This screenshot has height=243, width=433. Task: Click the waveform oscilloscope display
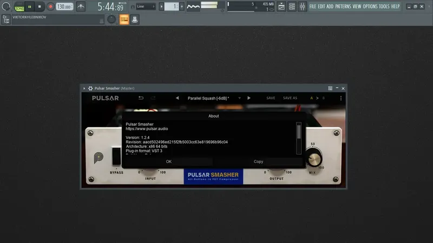coord(193,6)
